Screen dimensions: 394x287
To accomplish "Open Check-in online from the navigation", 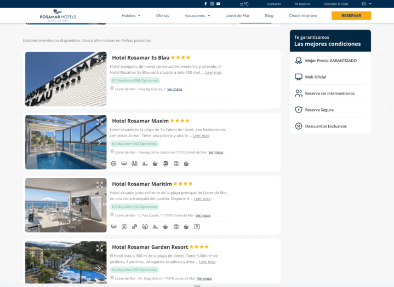I will pos(303,15).
